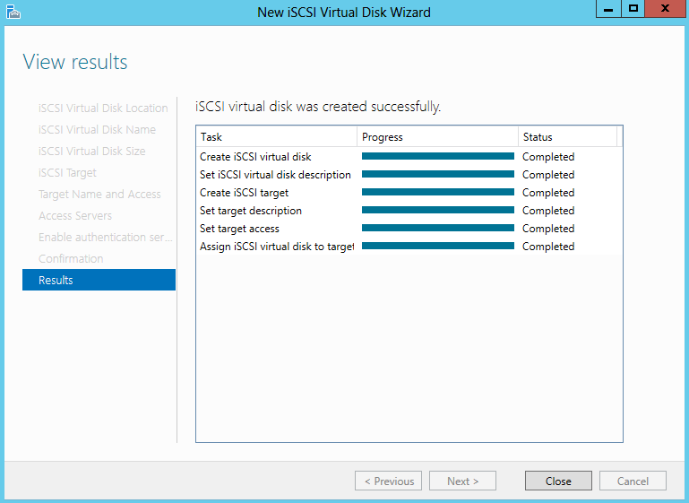Click the wizard icon in title bar
The width and height of the screenshot is (689, 503).
click(x=13, y=12)
